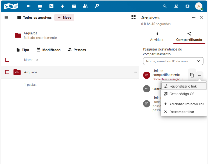Switch to grid view layout
This screenshot has height=164, width=208.
[134, 18]
